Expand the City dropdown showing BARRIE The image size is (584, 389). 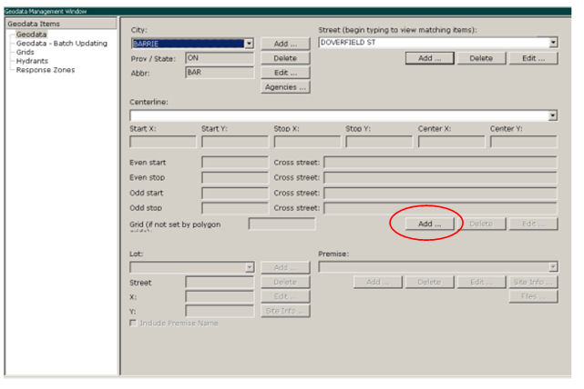click(x=249, y=44)
